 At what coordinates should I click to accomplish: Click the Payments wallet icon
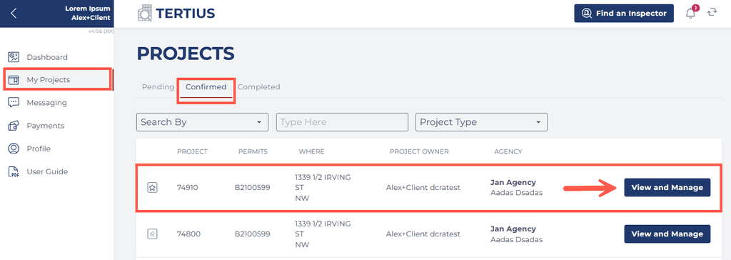coord(14,126)
